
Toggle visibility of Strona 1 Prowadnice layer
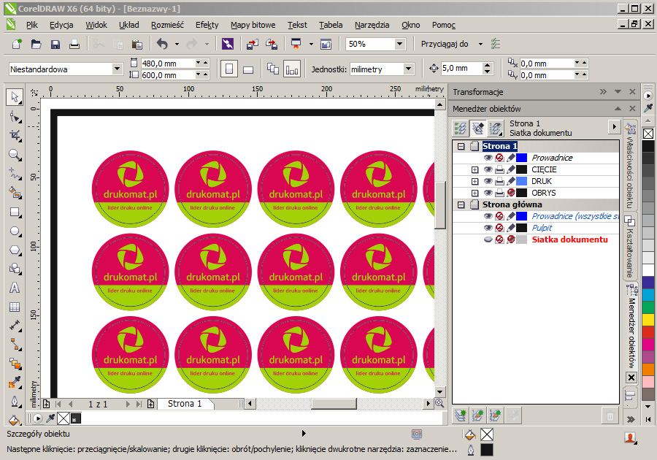(488, 158)
